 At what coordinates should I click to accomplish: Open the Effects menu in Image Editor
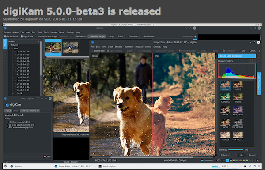(148, 47)
